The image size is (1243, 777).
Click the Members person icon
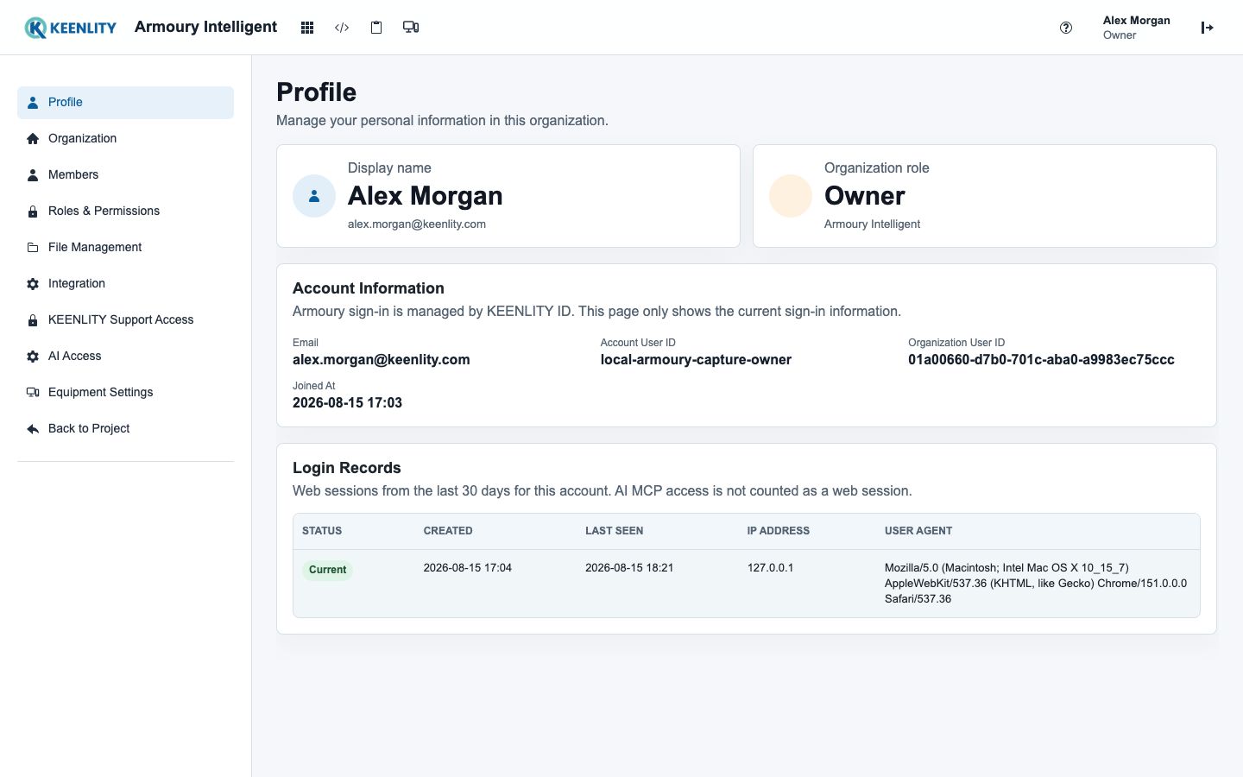click(33, 174)
